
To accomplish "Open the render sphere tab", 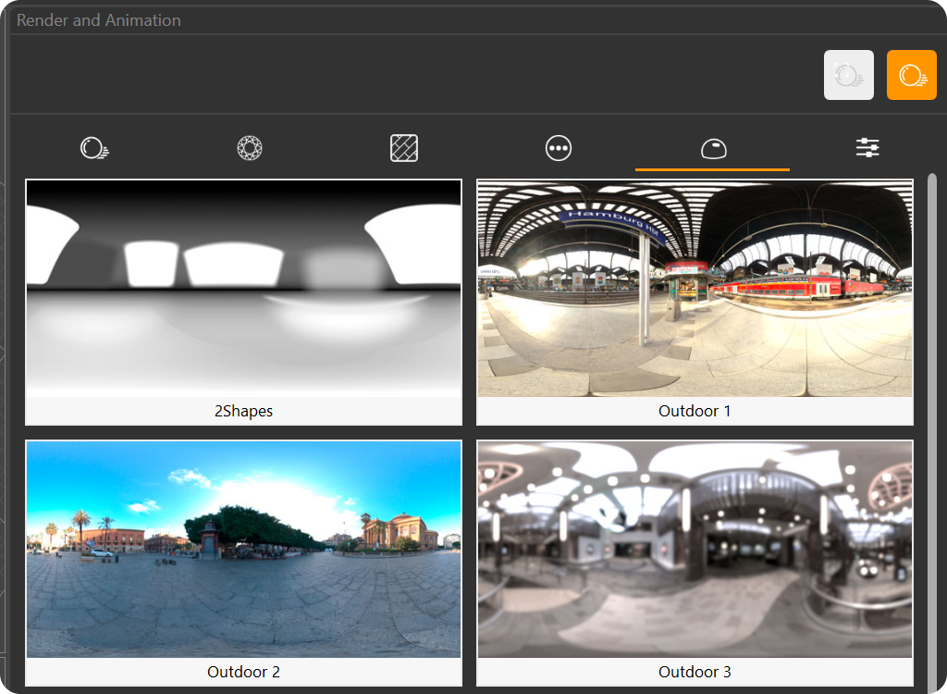I will 95,148.
